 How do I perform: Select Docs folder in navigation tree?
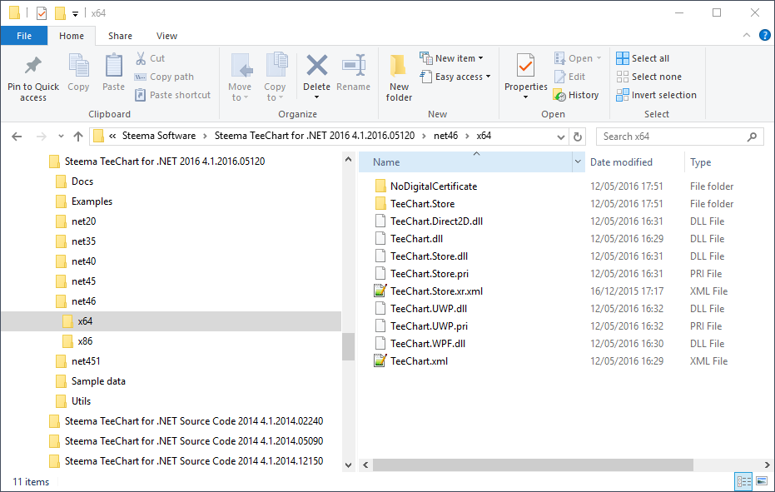[x=82, y=181]
